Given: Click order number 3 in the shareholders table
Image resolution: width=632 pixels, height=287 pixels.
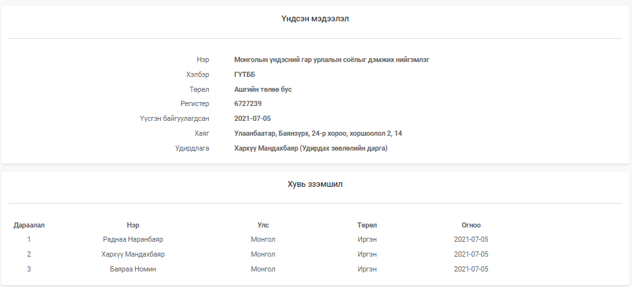Looking at the screenshot, I should [x=29, y=269].
